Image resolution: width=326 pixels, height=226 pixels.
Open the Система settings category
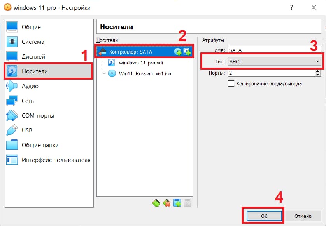pos(49,42)
